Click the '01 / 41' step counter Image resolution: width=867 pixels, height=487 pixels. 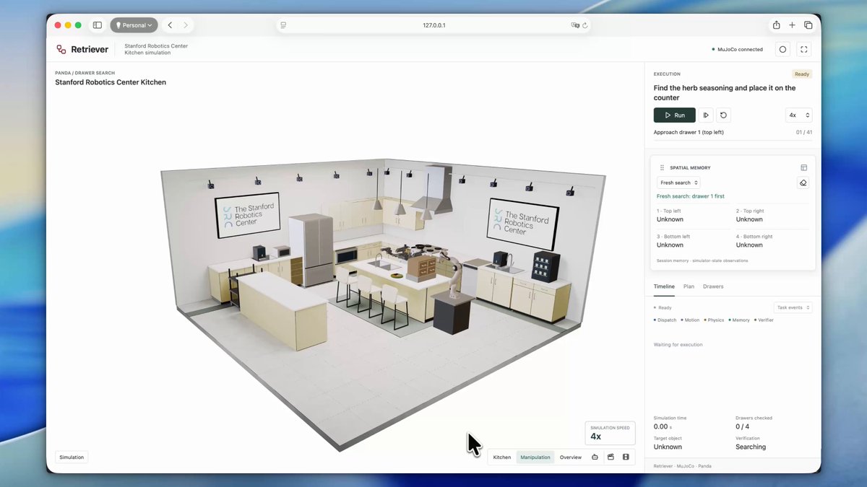pos(804,132)
